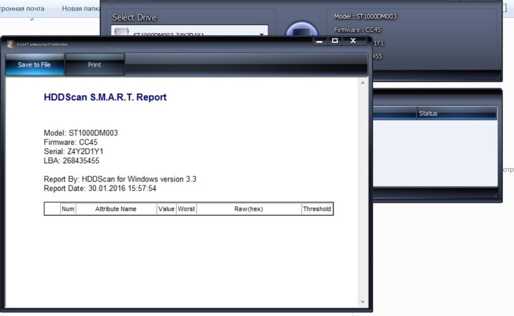The height and width of the screenshot is (316, 514).
Task: Click the Worst column header
Action: point(186,209)
